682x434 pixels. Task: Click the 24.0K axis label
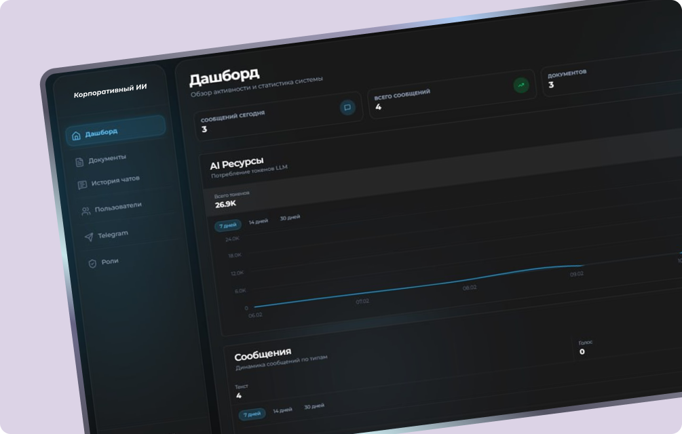click(x=232, y=239)
